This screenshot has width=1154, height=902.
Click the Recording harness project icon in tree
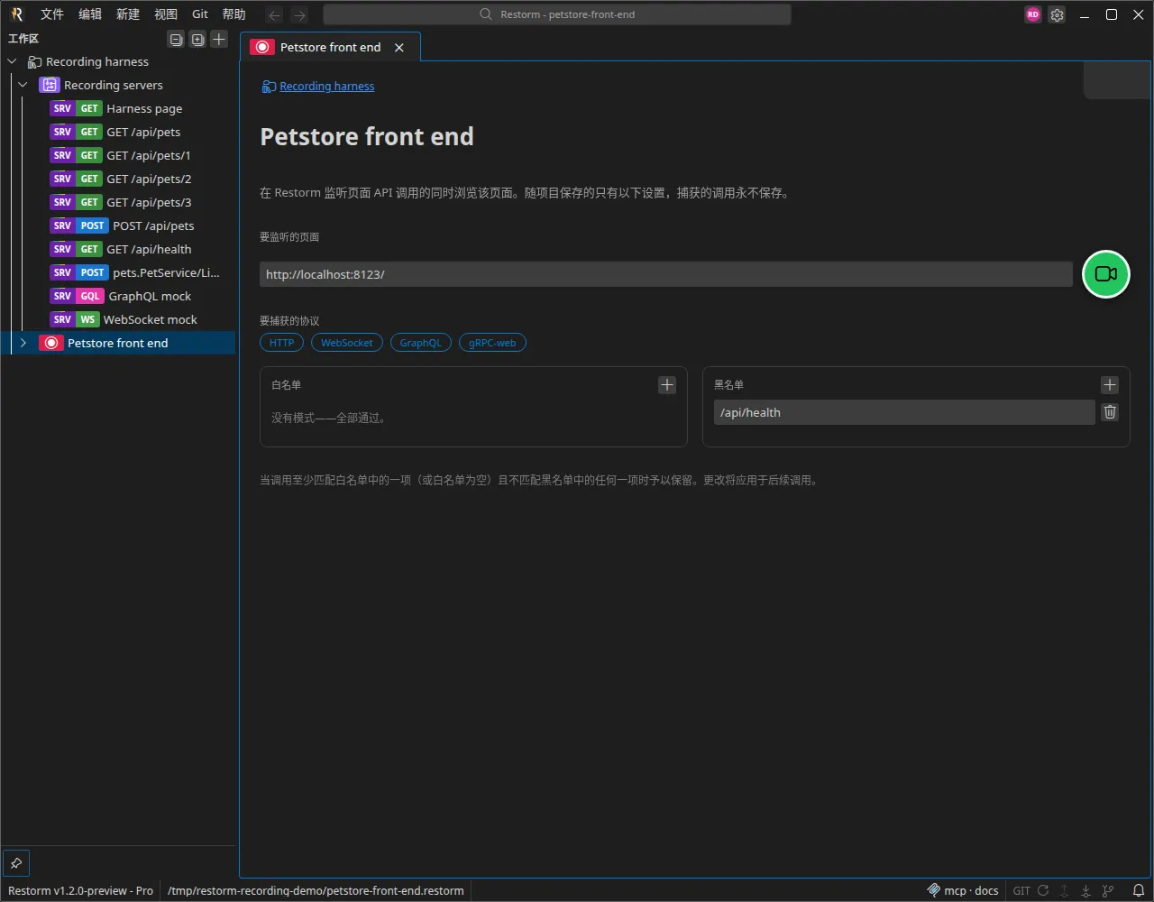pyautogui.click(x=35, y=61)
